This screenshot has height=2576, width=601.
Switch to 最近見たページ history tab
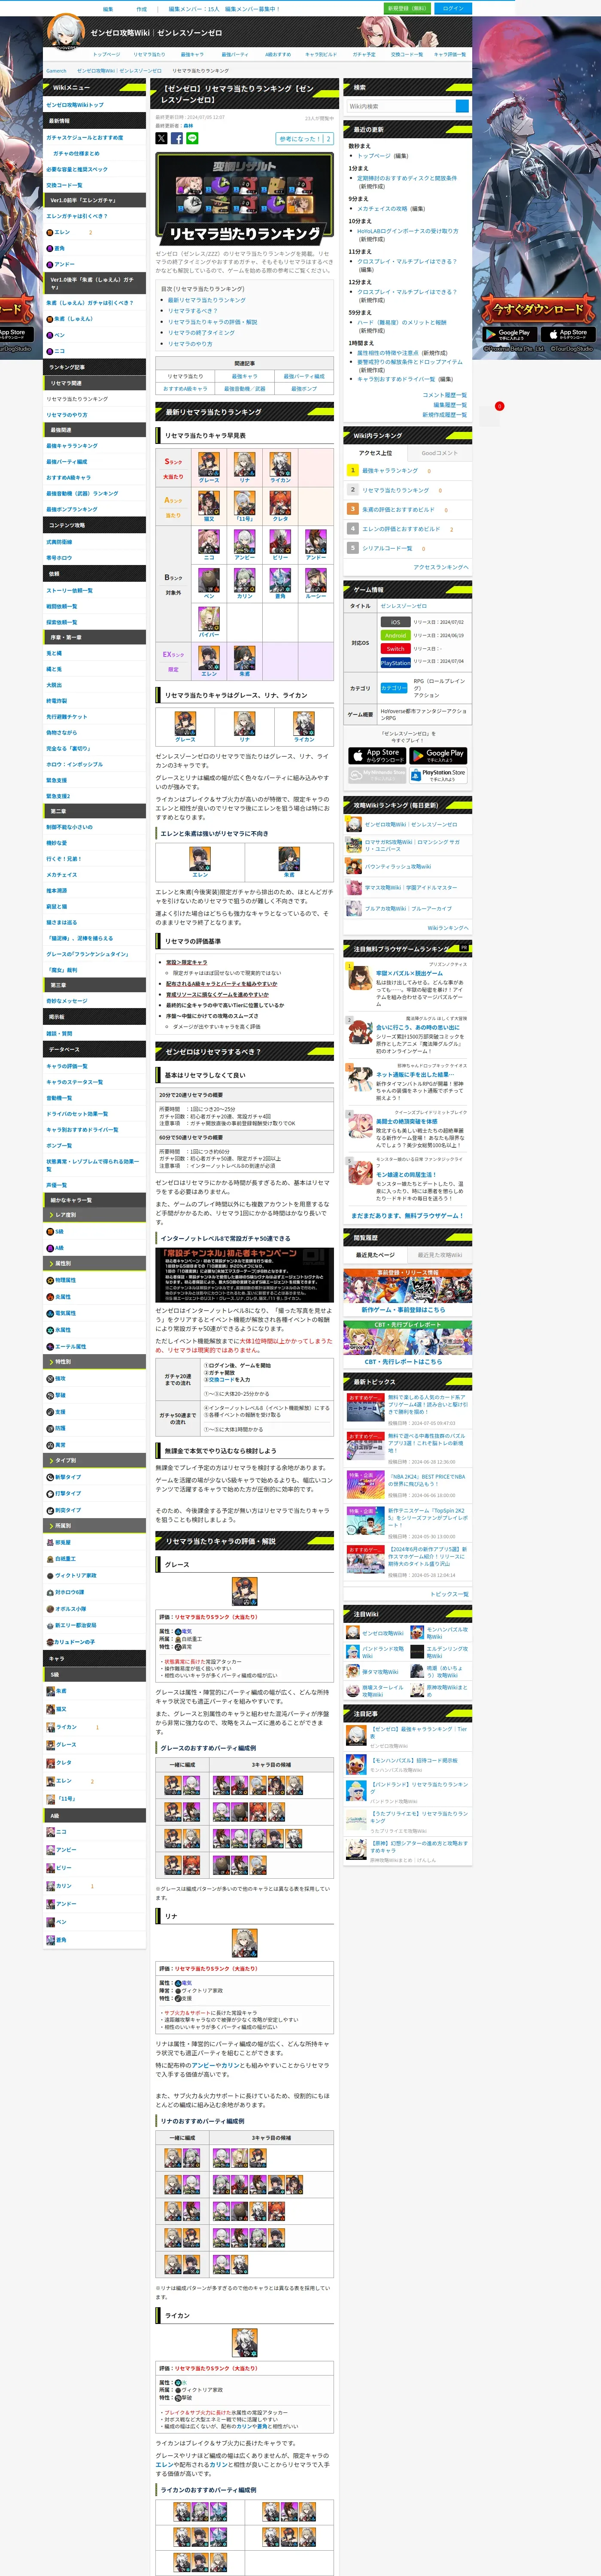point(375,1255)
